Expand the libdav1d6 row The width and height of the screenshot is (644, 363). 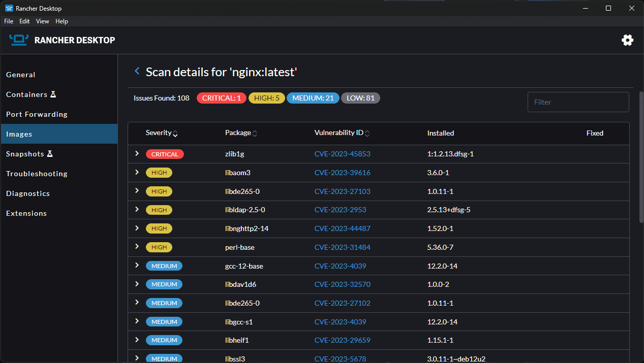click(x=137, y=283)
